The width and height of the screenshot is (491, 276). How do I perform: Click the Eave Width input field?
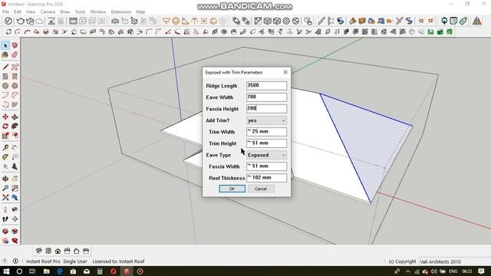pos(266,97)
